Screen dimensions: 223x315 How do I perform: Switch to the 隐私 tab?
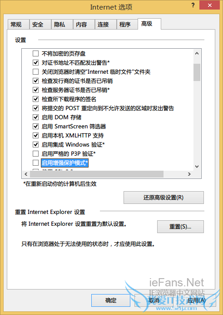tap(62, 25)
